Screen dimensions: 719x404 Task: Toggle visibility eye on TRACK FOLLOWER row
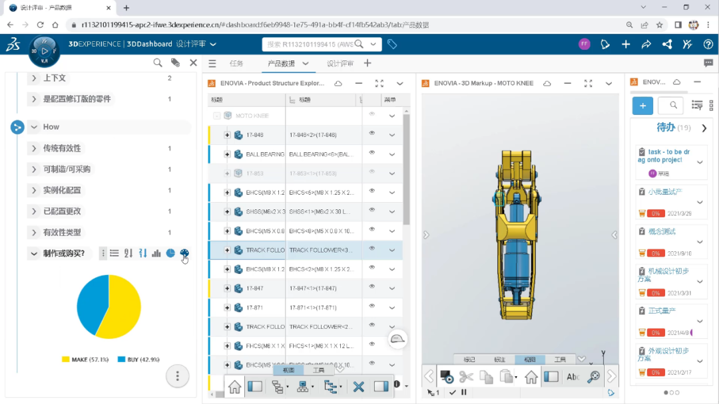(x=373, y=250)
